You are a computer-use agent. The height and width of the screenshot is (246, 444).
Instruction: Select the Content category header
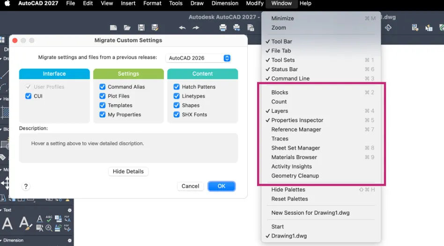(x=202, y=74)
